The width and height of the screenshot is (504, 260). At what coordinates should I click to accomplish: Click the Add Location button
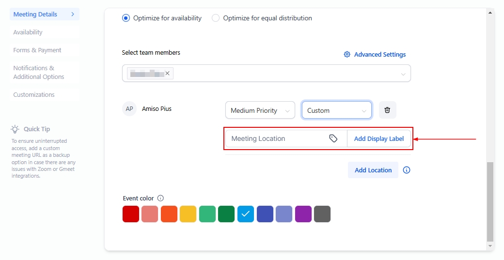(373, 170)
